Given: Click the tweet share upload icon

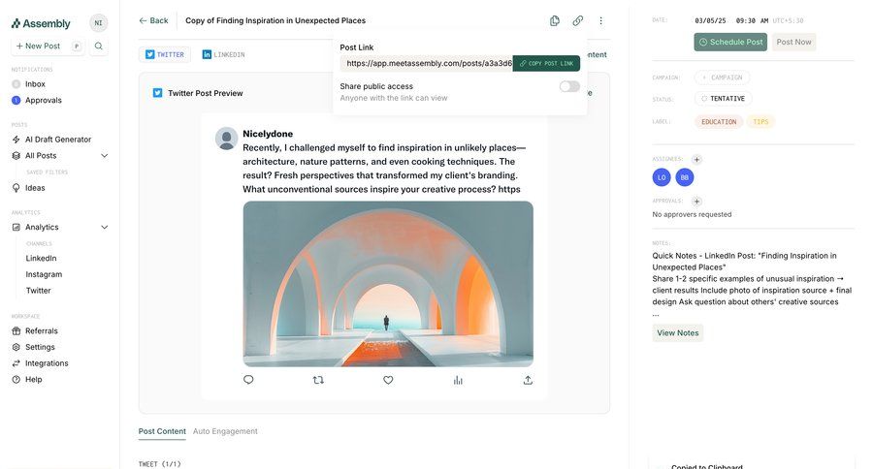Looking at the screenshot, I should (x=528, y=380).
